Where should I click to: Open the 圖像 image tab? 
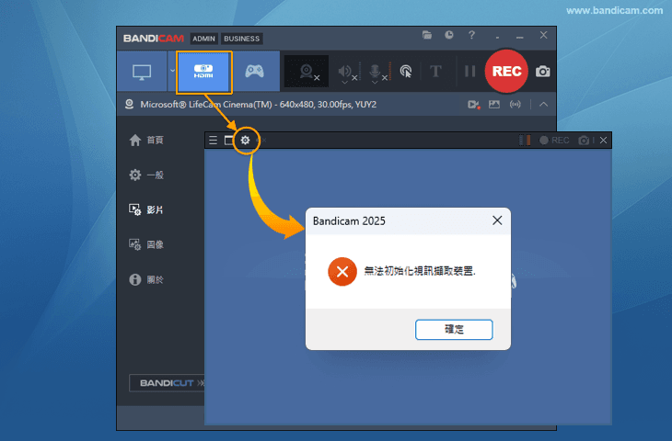[x=146, y=244]
